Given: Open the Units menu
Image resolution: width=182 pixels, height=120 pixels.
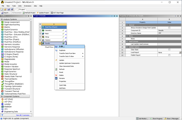Looking at the screenshot, I should pos(20,6).
